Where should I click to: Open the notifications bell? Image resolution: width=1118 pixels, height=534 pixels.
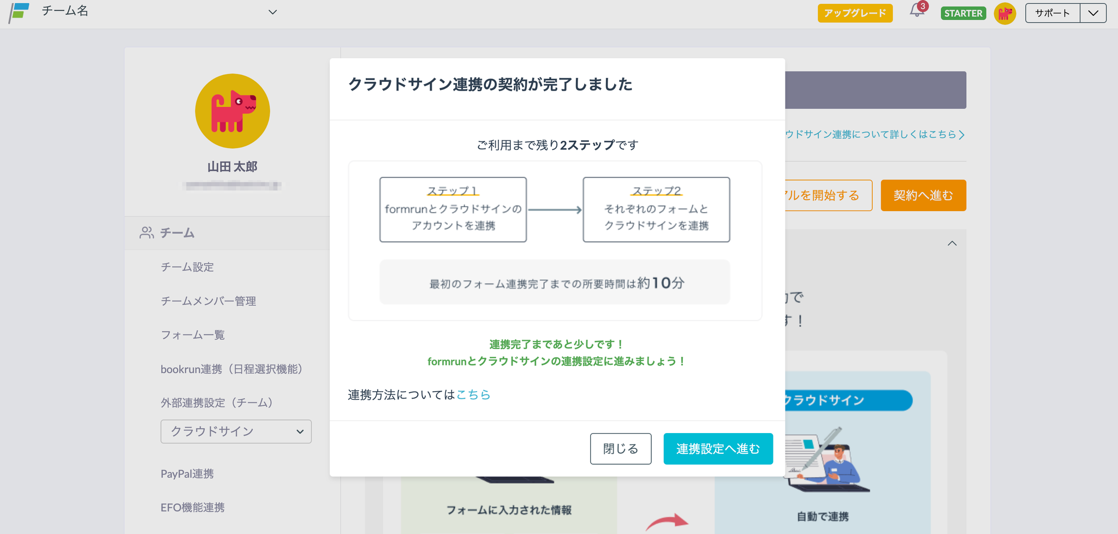tap(917, 12)
